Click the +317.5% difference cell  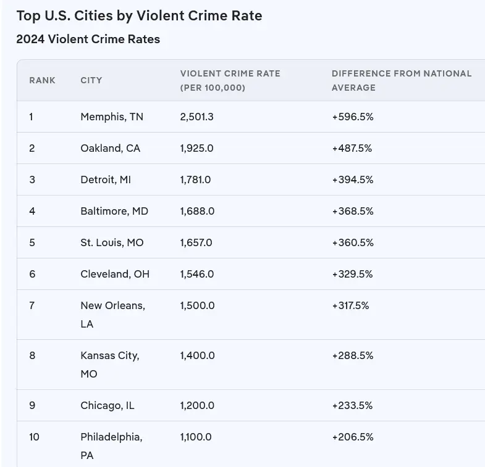(350, 305)
